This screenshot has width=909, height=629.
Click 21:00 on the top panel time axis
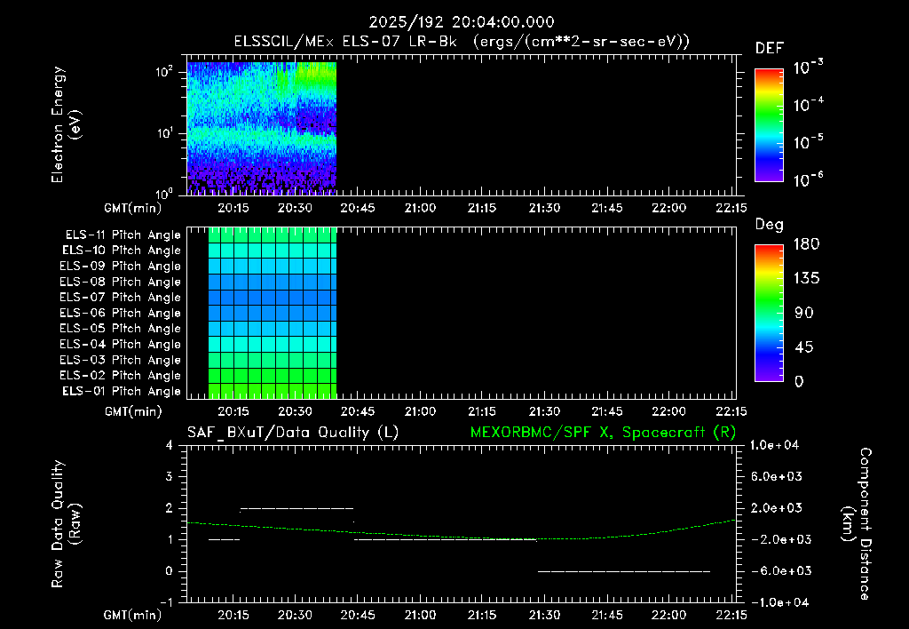tap(420, 208)
